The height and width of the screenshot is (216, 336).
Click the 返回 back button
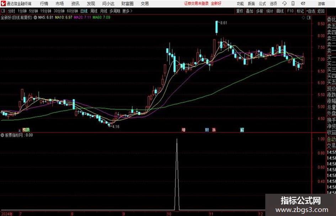[x=321, y=11]
